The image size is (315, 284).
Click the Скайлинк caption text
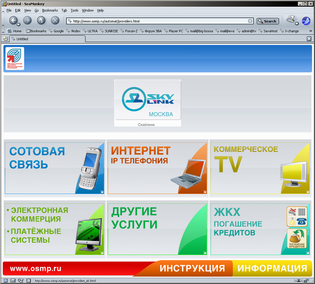pos(146,124)
